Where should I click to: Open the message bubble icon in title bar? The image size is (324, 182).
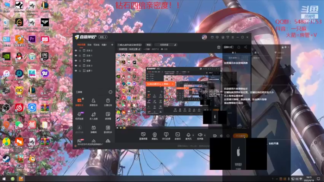(217, 37)
